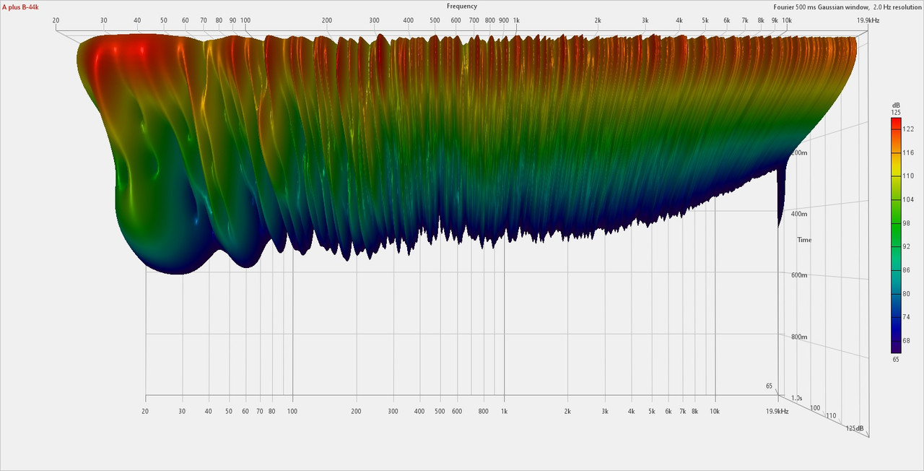The image size is (924, 471).
Task: Click the '86' value on the colour legend
Action: point(907,270)
